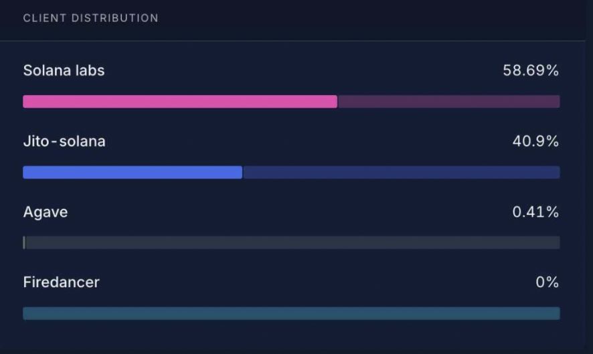This screenshot has height=354, width=593.
Task: Select the Agave client label
Action: pyautogui.click(x=46, y=211)
